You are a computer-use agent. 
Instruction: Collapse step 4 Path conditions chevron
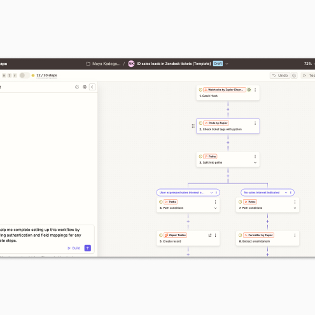pyautogui.click(x=215, y=208)
